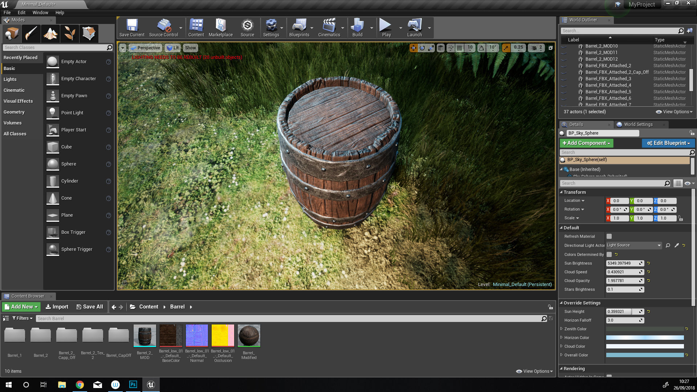The width and height of the screenshot is (697, 392).
Task: Click the Blueprints toolbar icon
Action: [x=299, y=28]
